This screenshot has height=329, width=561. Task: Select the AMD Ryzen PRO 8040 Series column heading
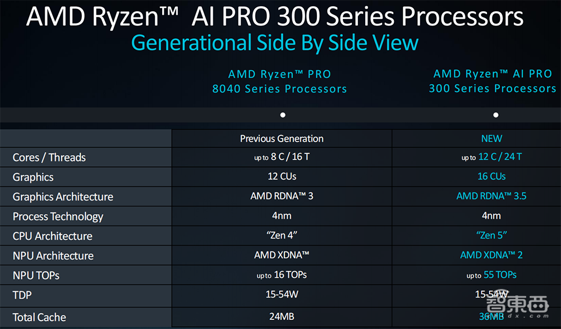click(279, 81)
